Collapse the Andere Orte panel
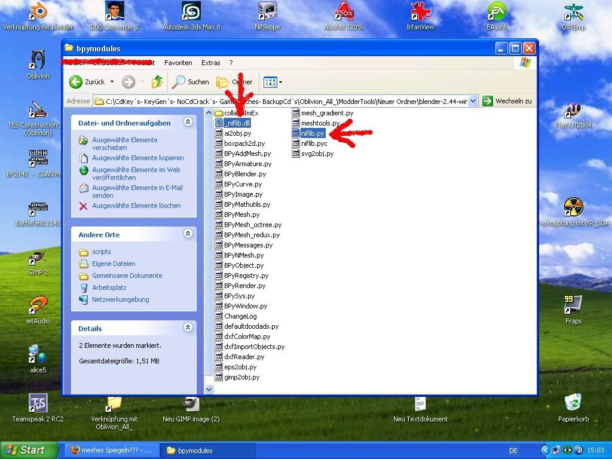The height and width of the screenshot is (459, 612). [x=188, y=234]
